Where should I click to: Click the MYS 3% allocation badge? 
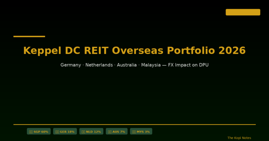coord(141,132)
